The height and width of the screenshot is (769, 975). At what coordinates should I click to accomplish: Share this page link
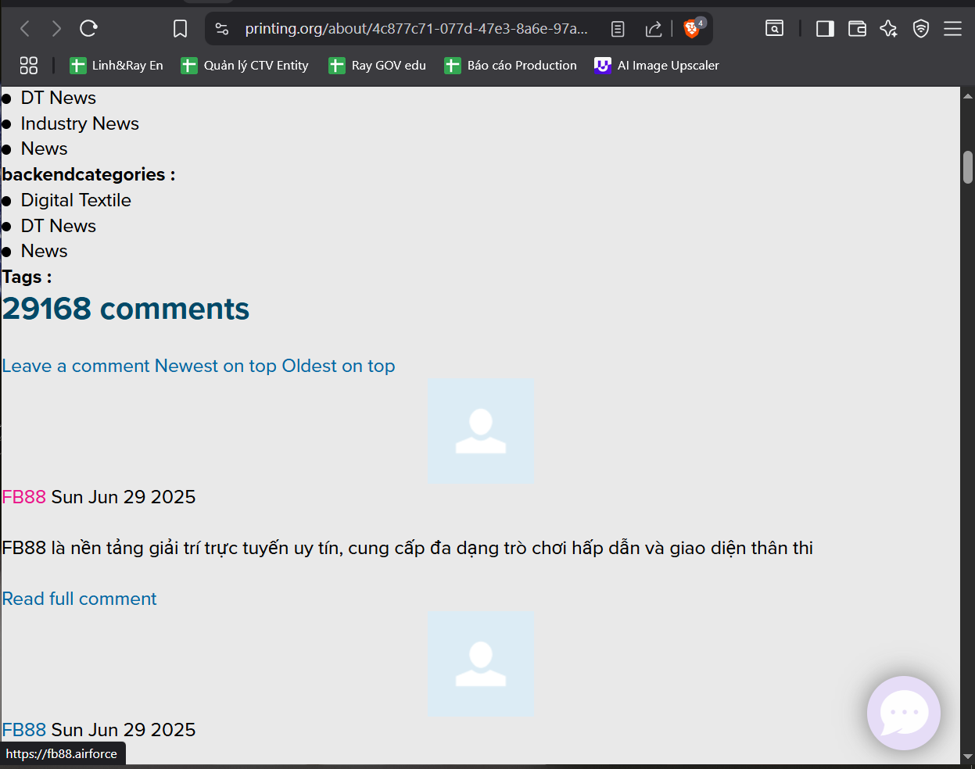pyautogui.click(x=654, y=29)
